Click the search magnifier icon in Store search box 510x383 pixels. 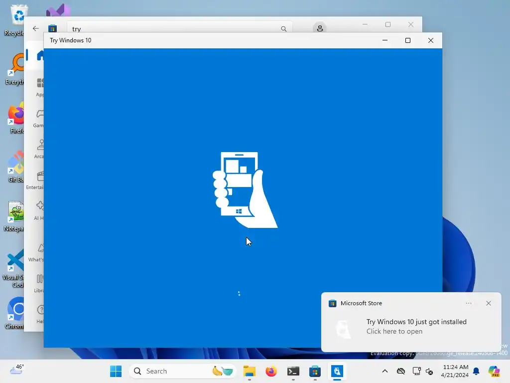pos(283,28)
